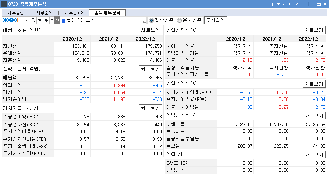Click the EV/EBITDA row label
Screen dimensions: 329x176
[177, 163]
